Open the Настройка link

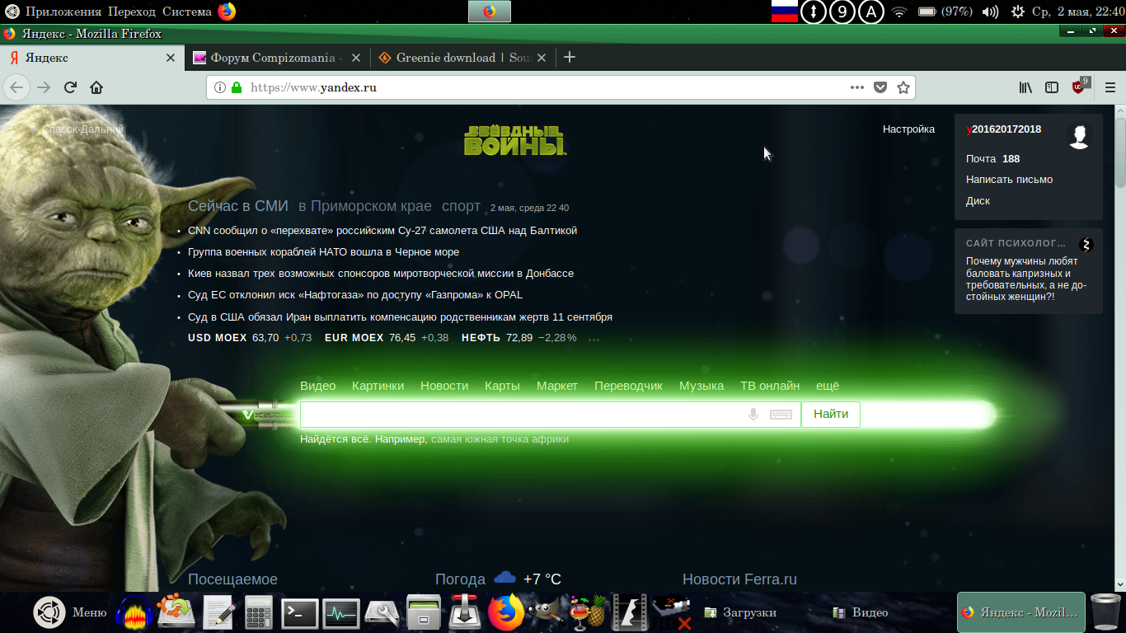point(908,129)
